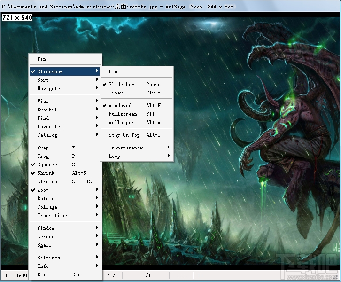Toggle the Windowed mode checkmark
The image size is (341, 282).
pyautogui.click(x=120, y=106)
